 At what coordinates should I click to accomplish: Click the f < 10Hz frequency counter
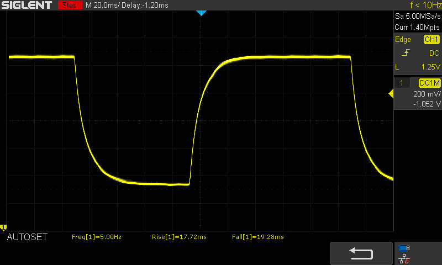426,5
